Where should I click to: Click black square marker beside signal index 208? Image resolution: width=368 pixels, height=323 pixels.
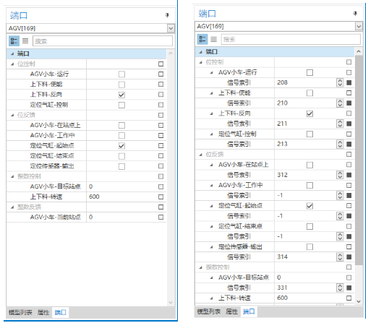348,82
